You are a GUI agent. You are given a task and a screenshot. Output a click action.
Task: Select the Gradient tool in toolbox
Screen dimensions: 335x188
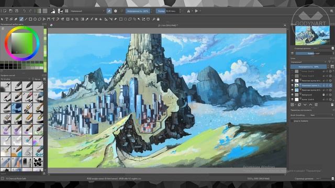pyautogui.click(x=83, y=19)
